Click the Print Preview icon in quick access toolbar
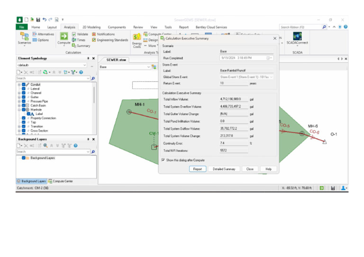This screenshot has width=364, height=257. [x=57, y=20]
